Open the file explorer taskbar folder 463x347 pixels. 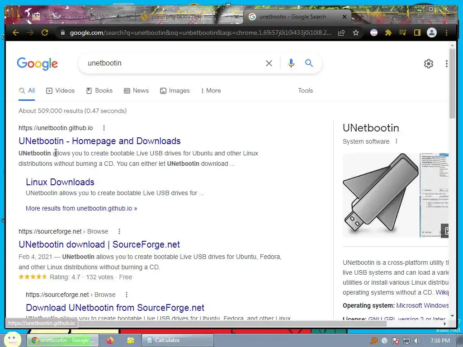point(130,340)
